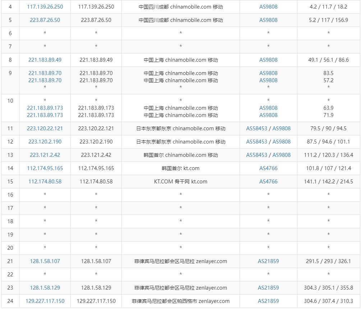Select latency 5.2 / 117 / 156.9
361x309 pixels.
click(x=328, y=20)
